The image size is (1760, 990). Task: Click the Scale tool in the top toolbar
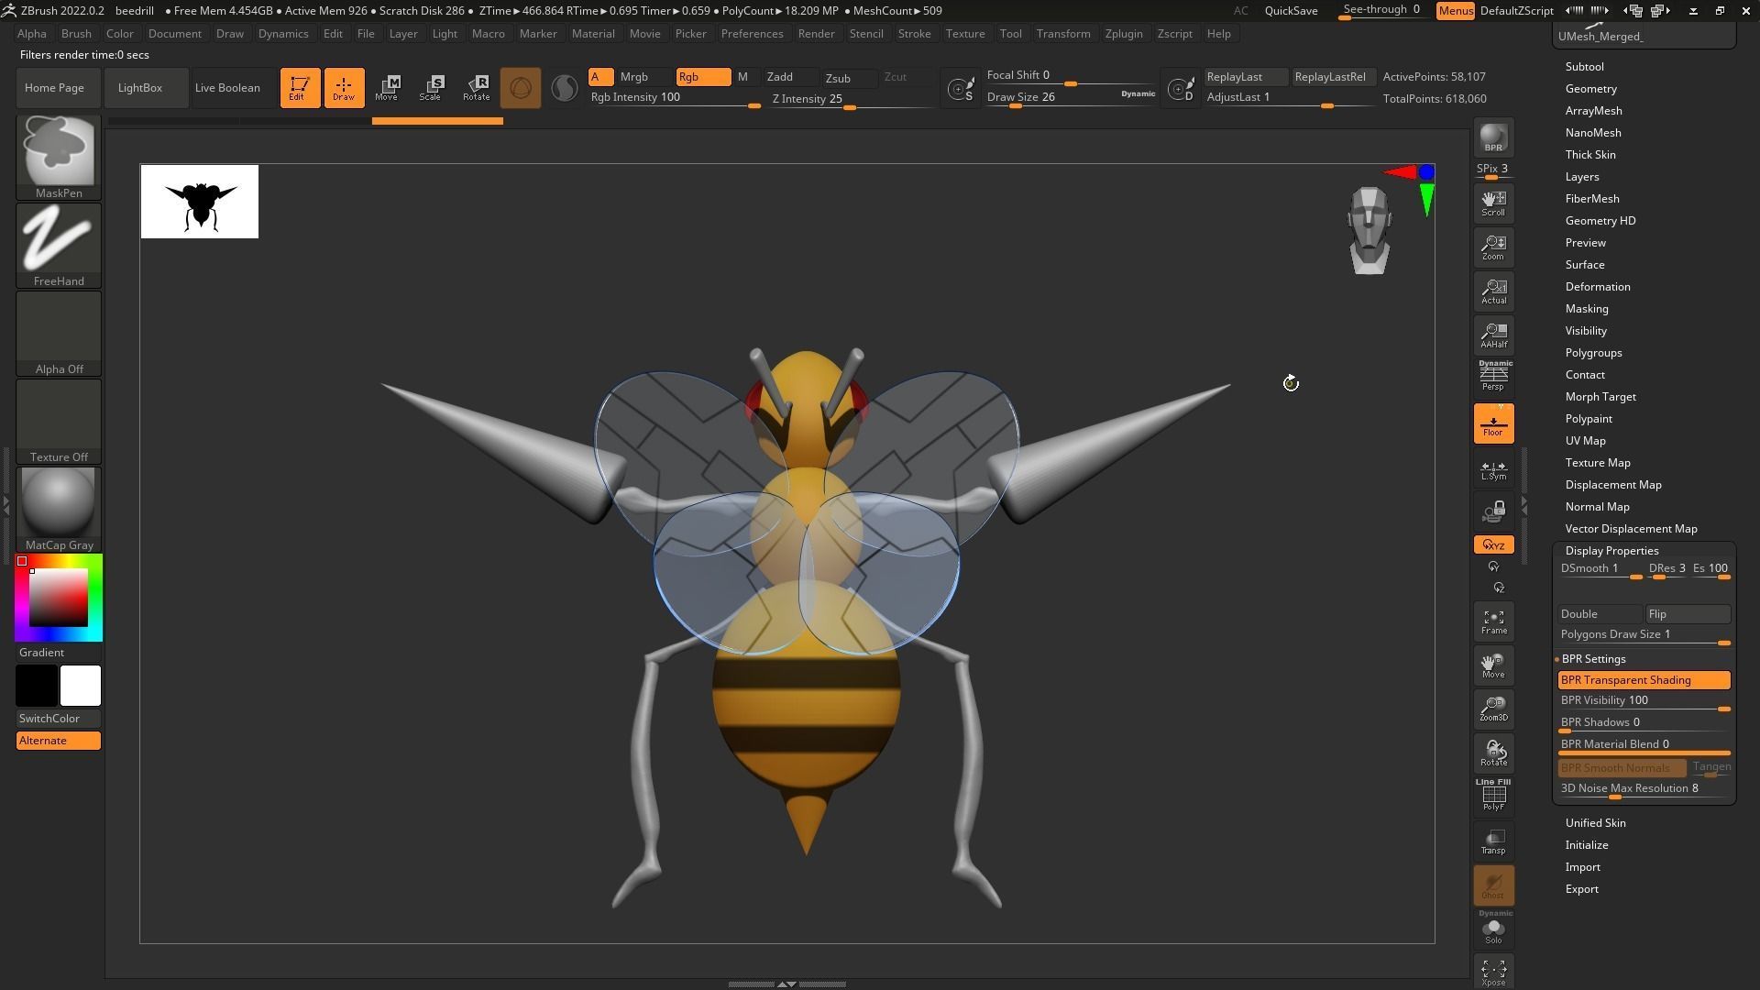(430, 88)
